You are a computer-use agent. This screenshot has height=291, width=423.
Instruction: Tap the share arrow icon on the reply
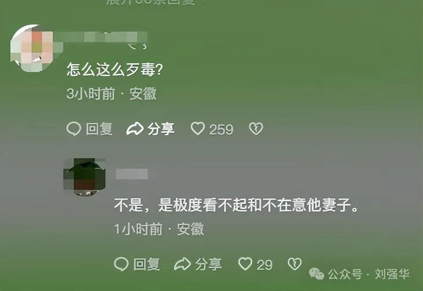[182, 264]
